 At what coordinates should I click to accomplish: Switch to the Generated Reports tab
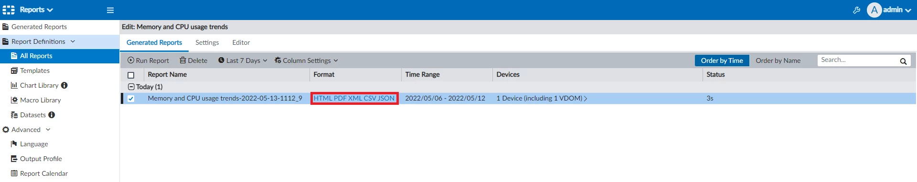tap(154, 42)
